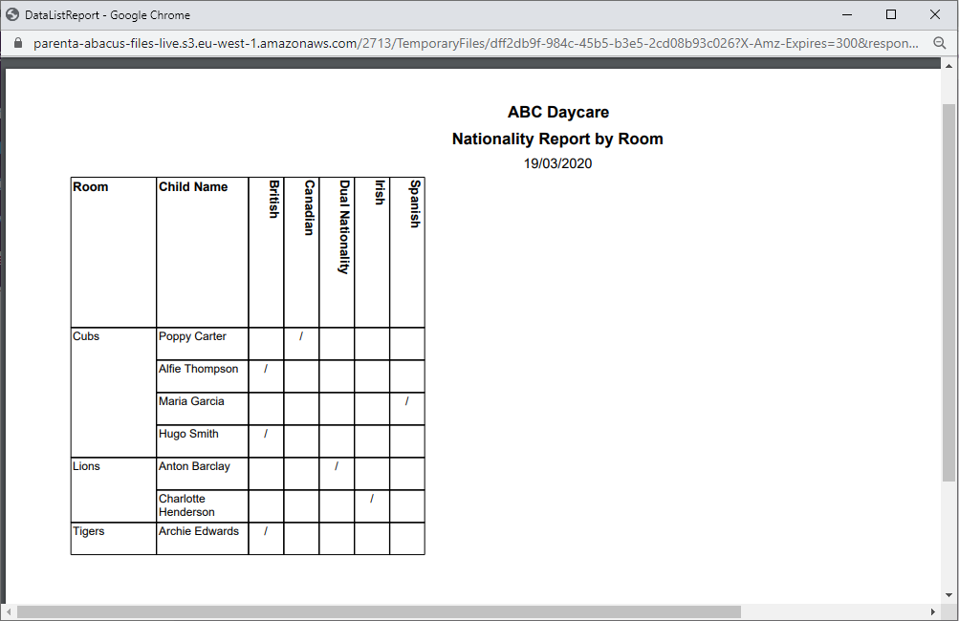Click the vertical scrollbar up arrow
Screen dimensions: 959x621
click(948, 65)
